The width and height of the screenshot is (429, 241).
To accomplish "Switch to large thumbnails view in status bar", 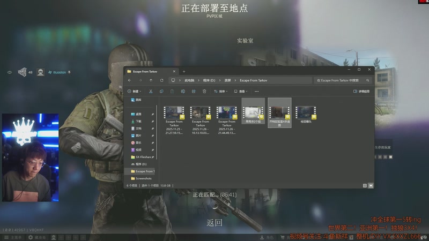I will click(x=371, y=185).
